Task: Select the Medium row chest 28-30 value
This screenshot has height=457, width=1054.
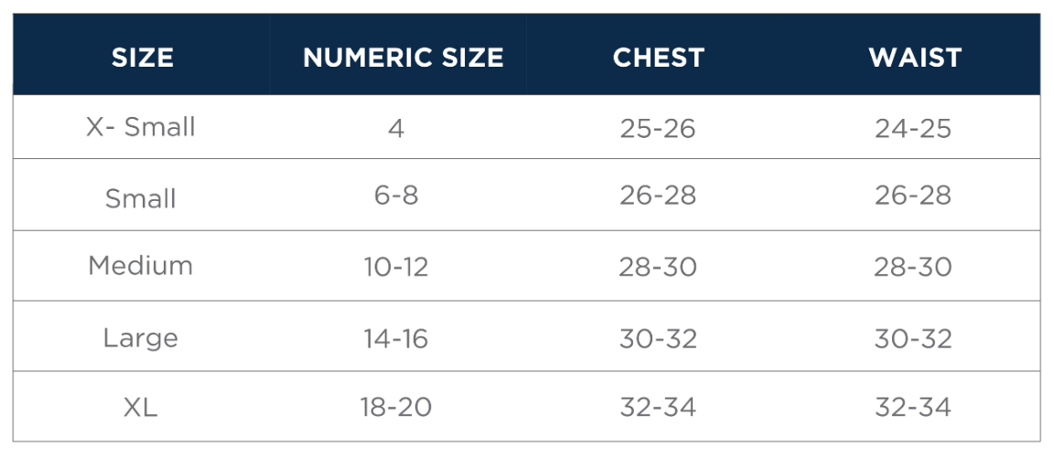Action: [658, 267]
